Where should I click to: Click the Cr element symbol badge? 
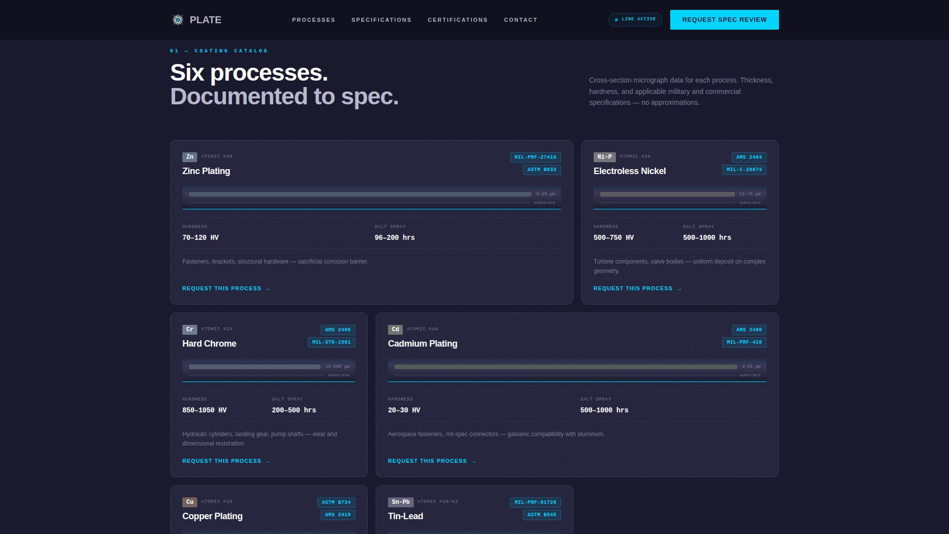(190, 329)
